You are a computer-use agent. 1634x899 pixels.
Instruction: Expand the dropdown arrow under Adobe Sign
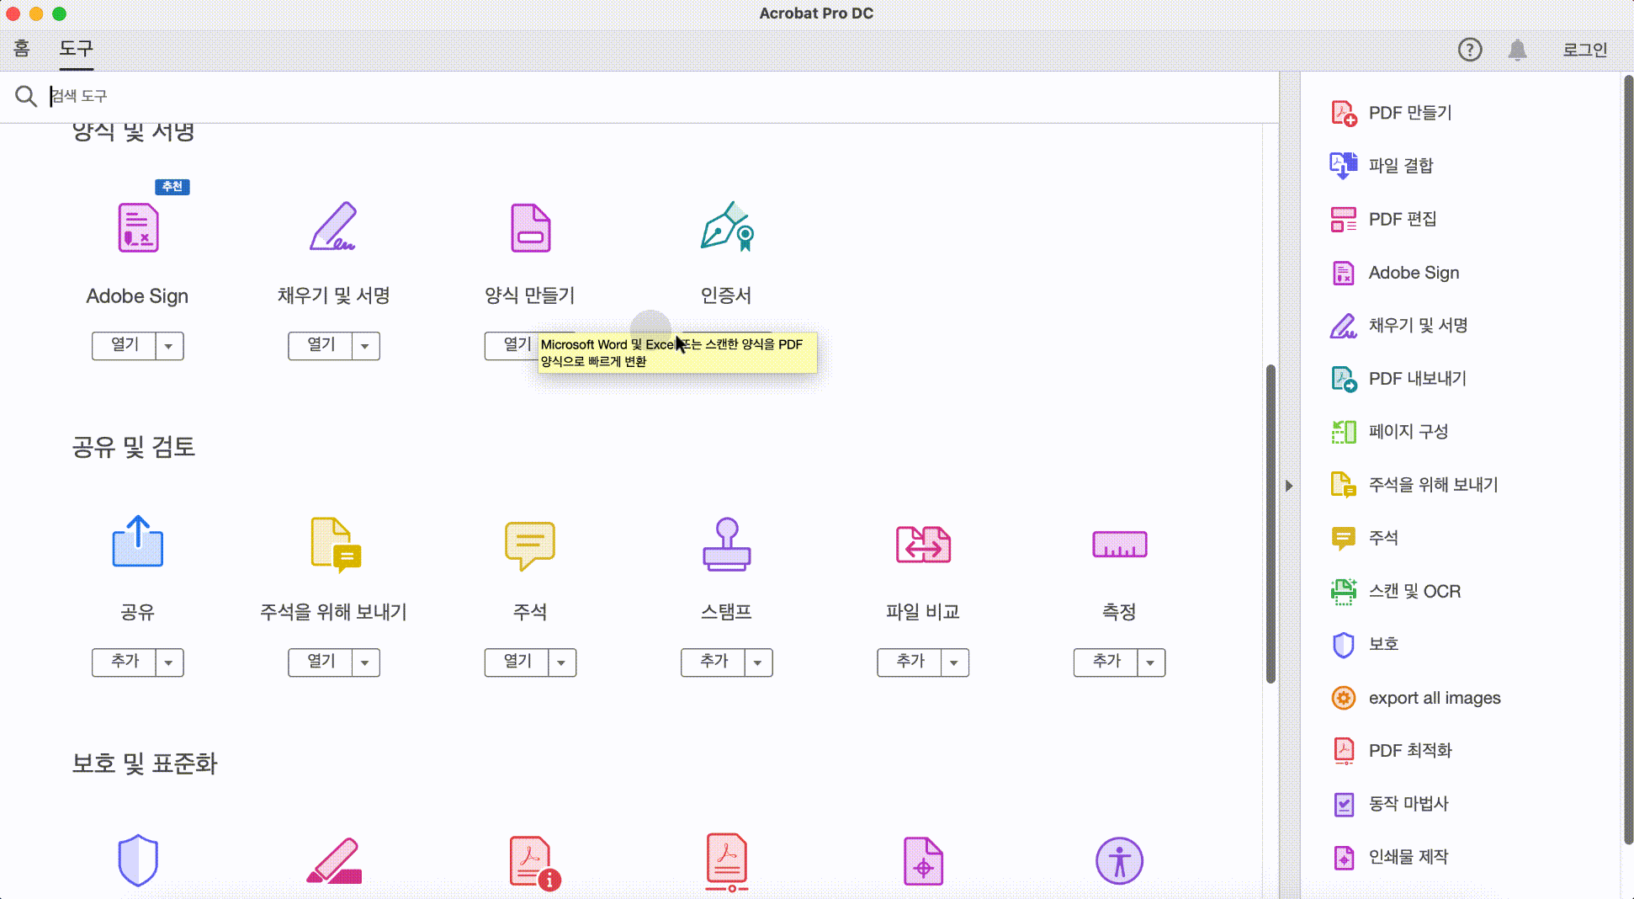click(169, 346)
